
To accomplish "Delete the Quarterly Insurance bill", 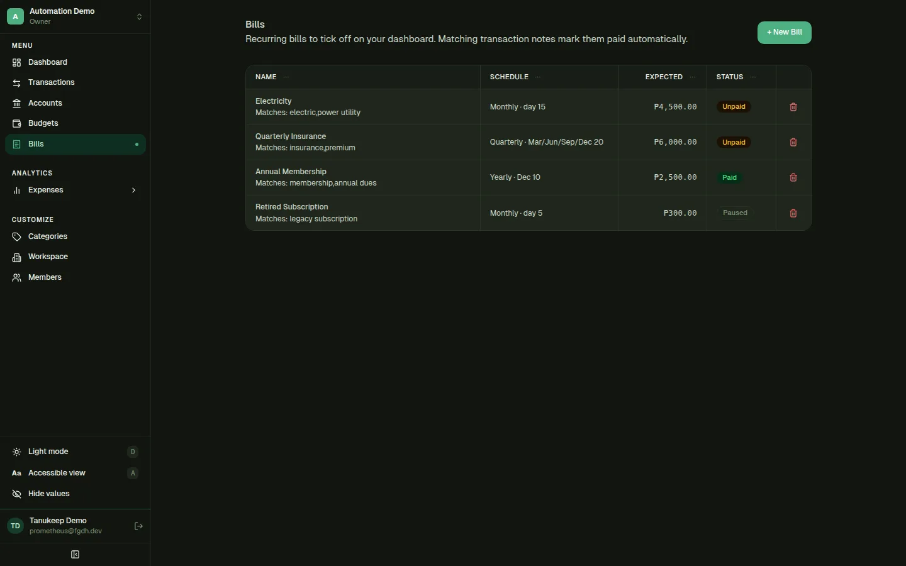I will pyautogui.click(x=793, y=143).
